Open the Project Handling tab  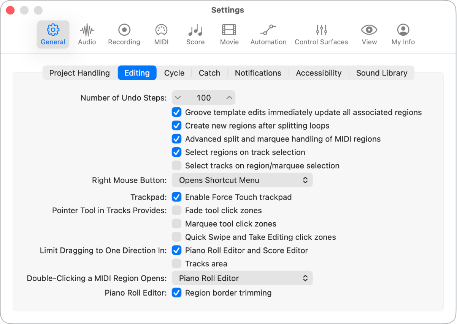[79, 73]
